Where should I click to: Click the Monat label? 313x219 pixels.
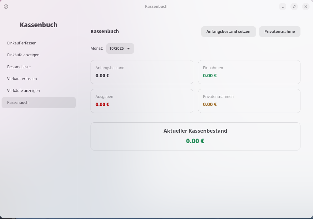pos(97,48)
